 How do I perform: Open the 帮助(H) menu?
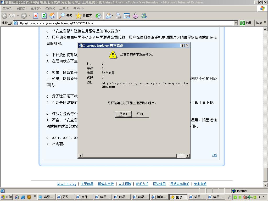coord(79,8)
